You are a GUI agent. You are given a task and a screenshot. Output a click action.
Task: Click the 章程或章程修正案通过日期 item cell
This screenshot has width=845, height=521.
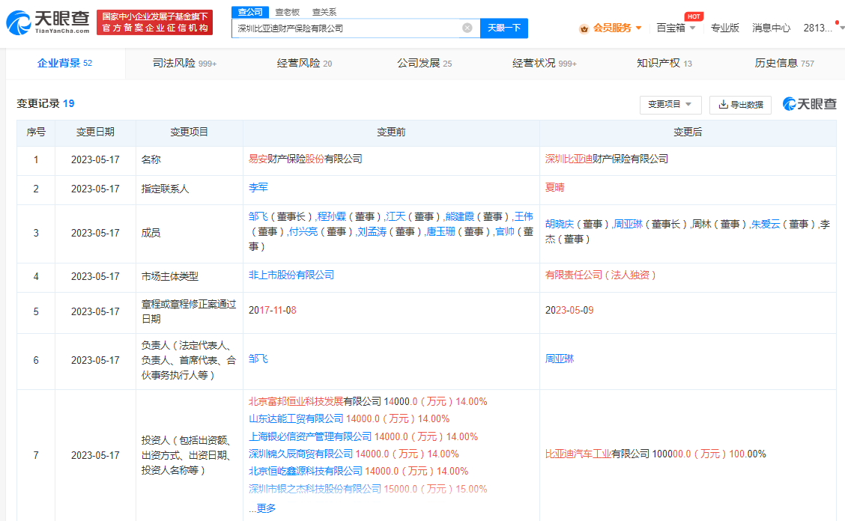[x=189, y=311]
